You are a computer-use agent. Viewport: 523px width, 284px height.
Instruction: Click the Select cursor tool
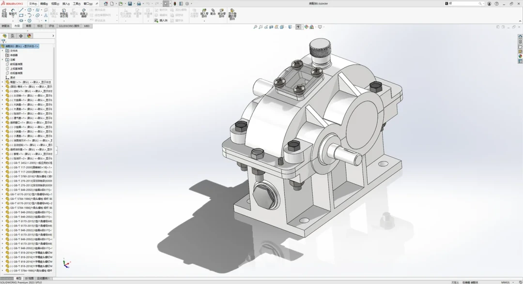coord(166,4)
